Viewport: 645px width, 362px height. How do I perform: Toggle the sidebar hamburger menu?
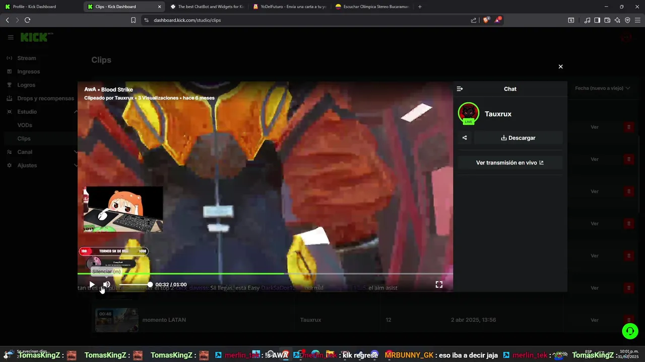pos(11,37)
